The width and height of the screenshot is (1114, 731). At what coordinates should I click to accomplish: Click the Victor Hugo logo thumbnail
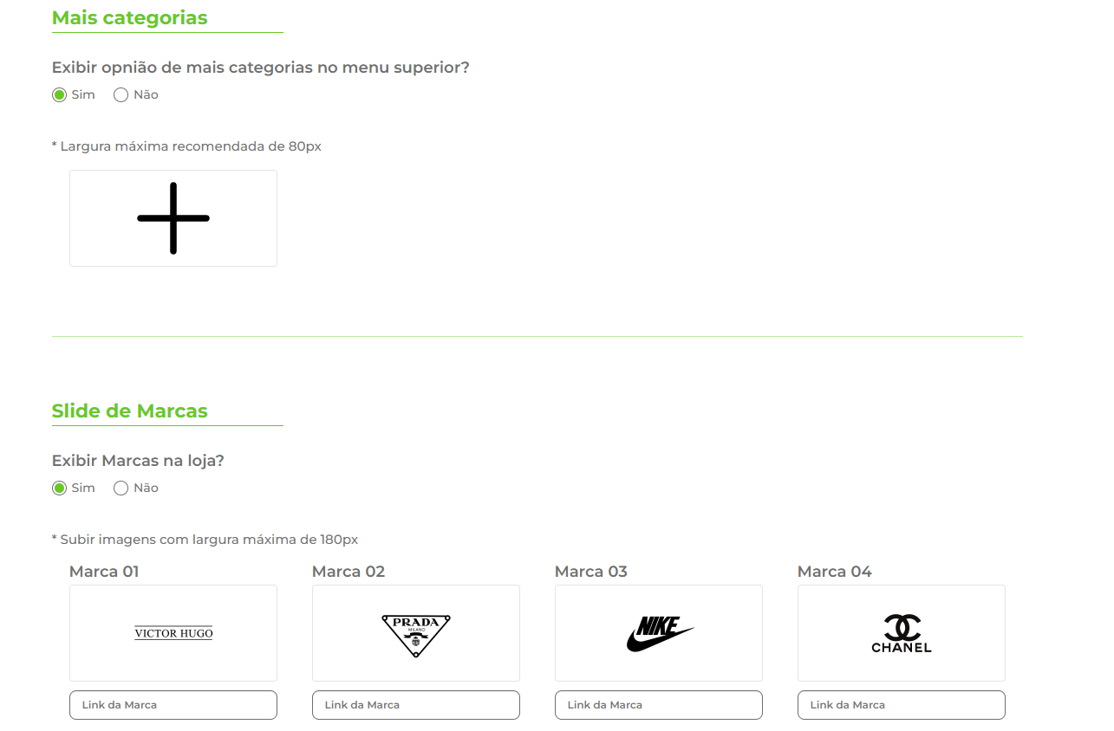tap(173, 633)
